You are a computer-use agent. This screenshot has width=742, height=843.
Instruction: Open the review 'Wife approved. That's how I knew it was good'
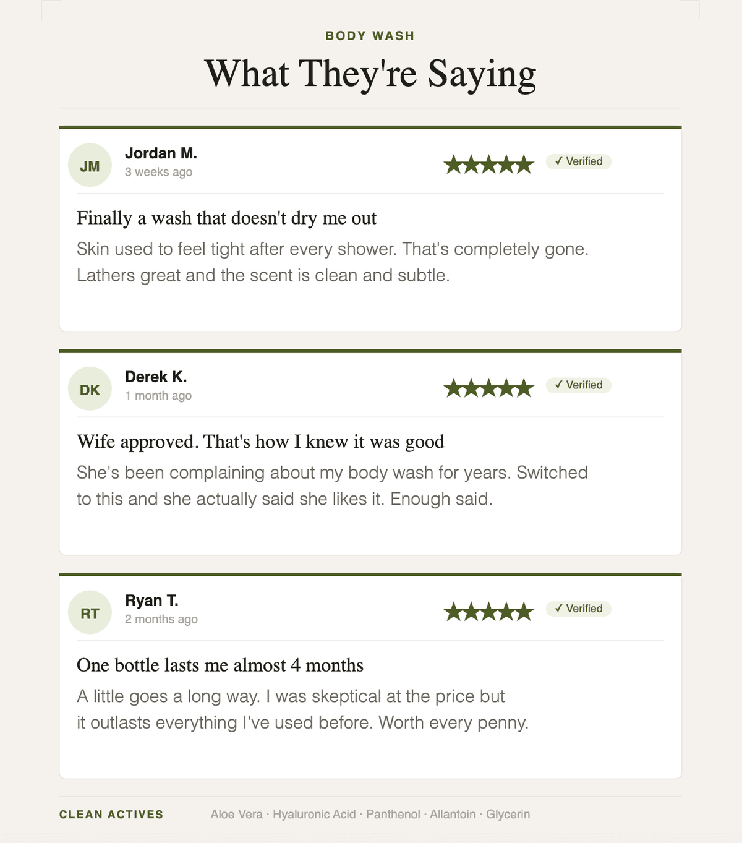260,442
